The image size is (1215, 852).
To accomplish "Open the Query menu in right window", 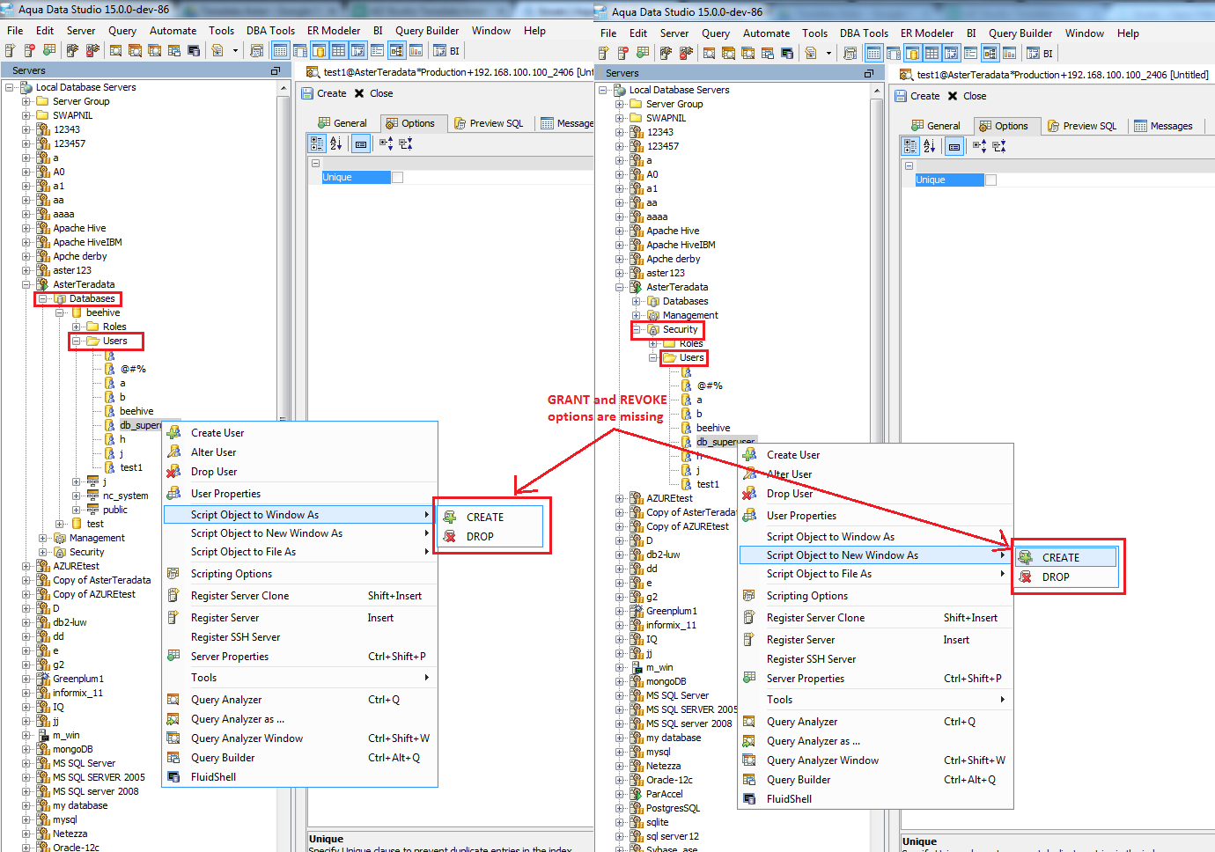I will point(716,33).
